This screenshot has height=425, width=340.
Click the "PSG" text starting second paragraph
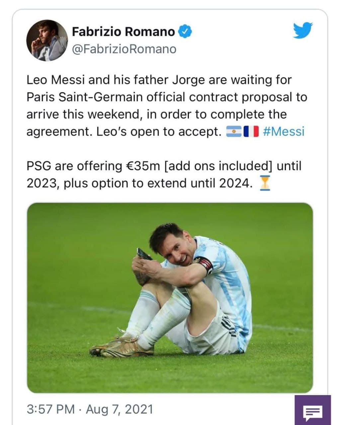click(x=39, y=166)
